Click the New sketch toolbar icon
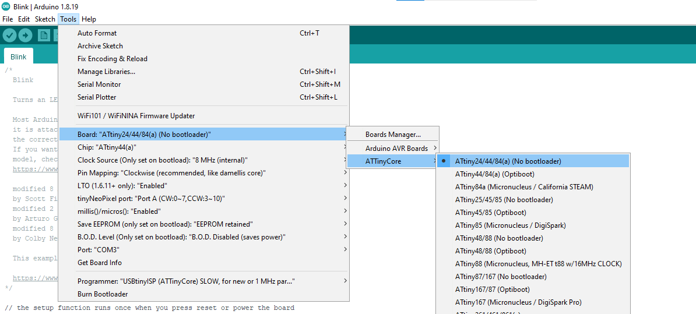Screen dimensions: 696x314 coord(44,36)
